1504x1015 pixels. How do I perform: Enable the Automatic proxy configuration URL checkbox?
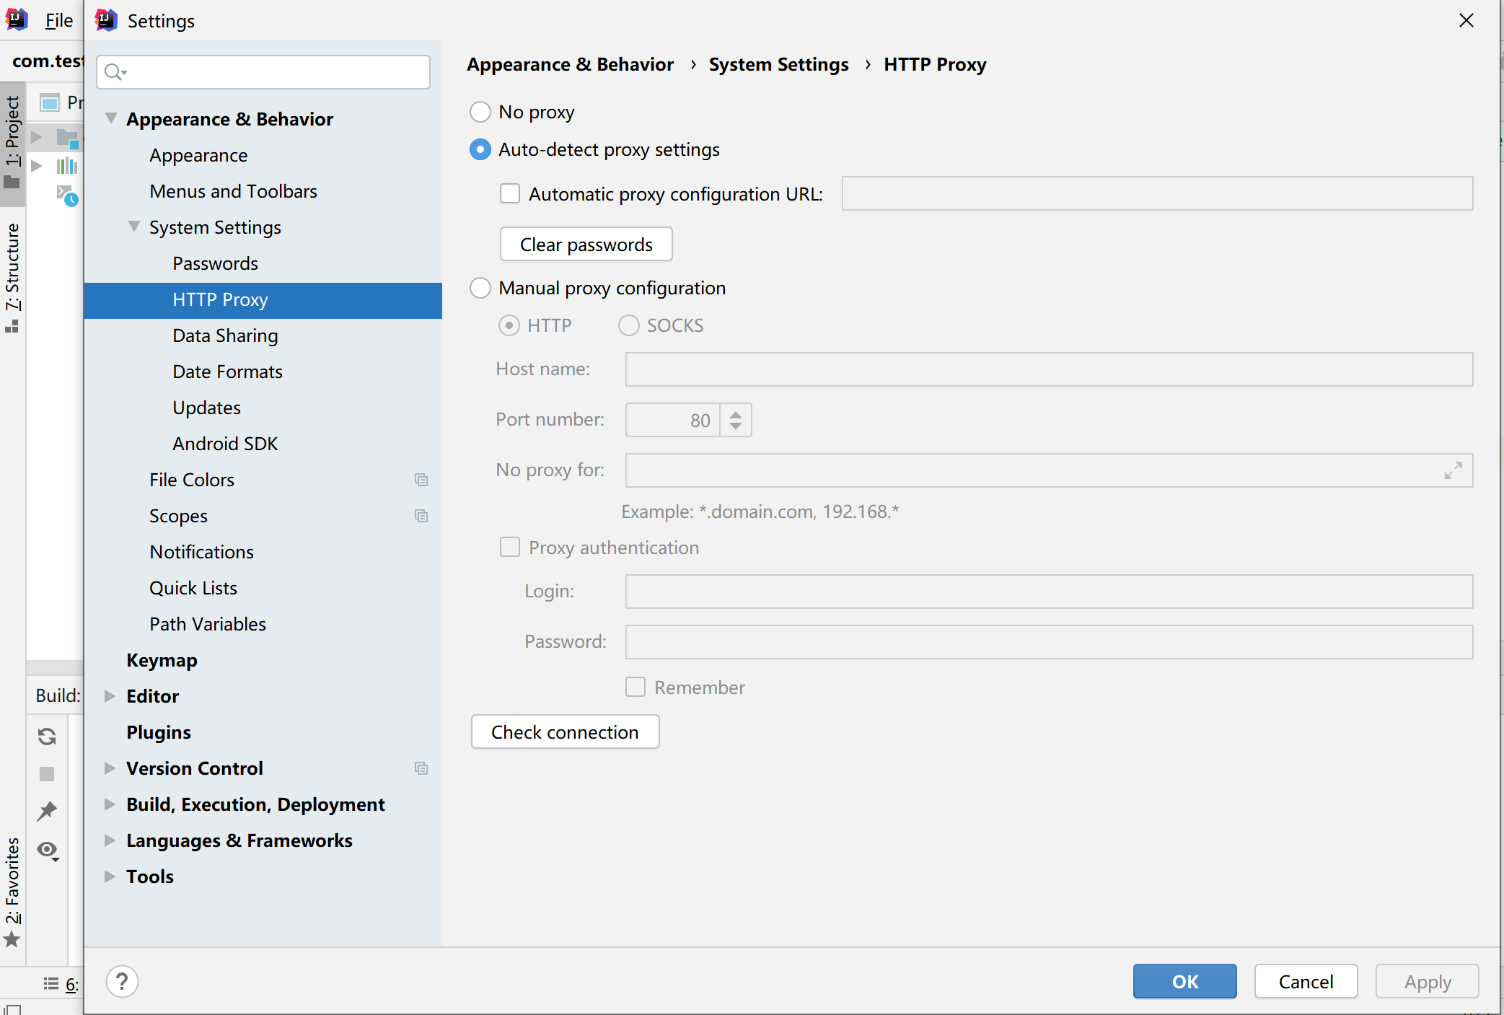tap(509, 194)
